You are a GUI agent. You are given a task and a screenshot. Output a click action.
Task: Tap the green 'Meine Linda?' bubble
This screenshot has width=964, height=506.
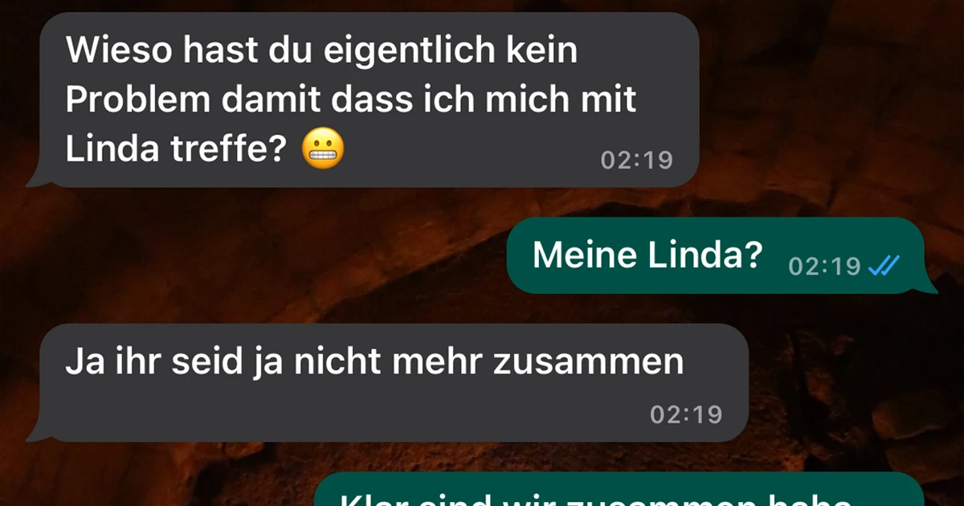pos(717,255)
